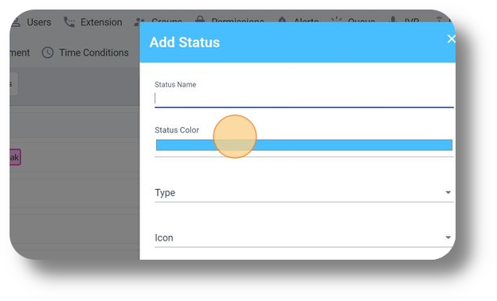Click the Users person icon
This screenshot has height=301, width=497.
tap(16, 22)
